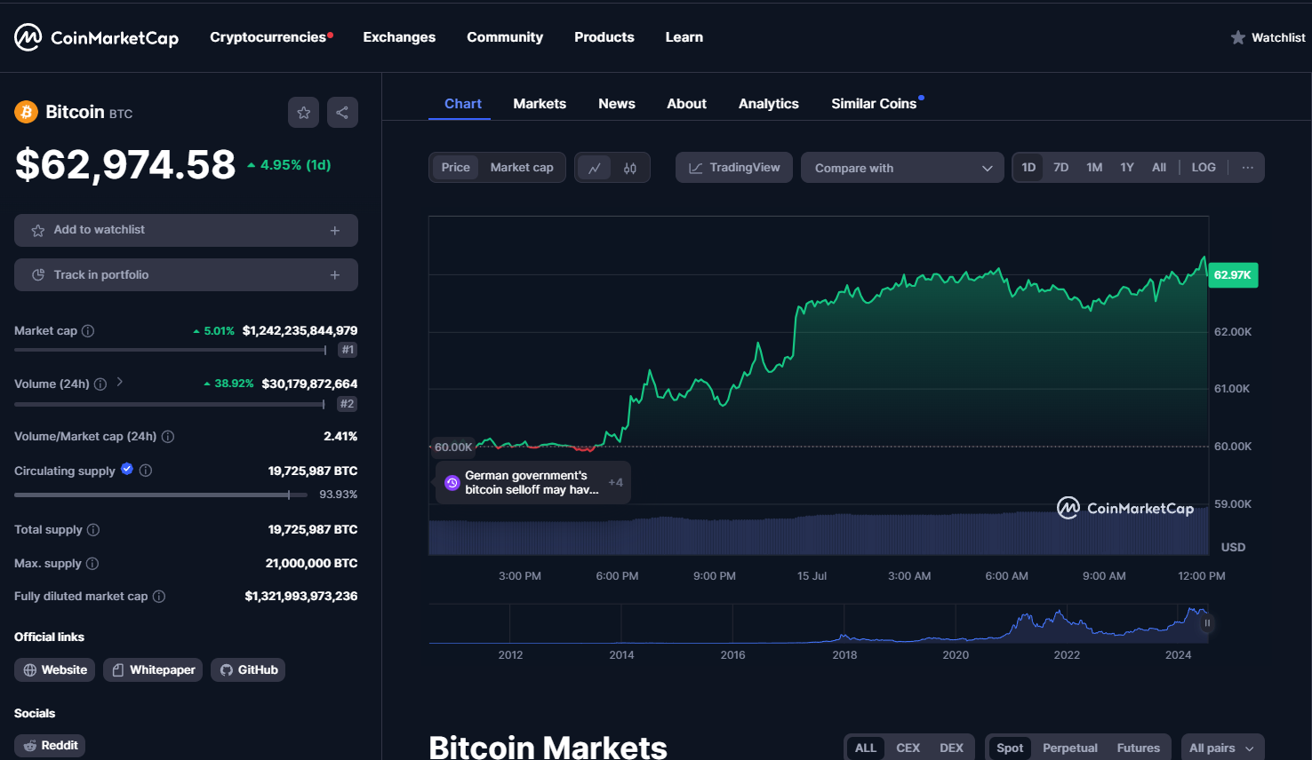Open the GitHub official link
The width and height of the screenshot is (1312, 760).
tap(248, 670)
